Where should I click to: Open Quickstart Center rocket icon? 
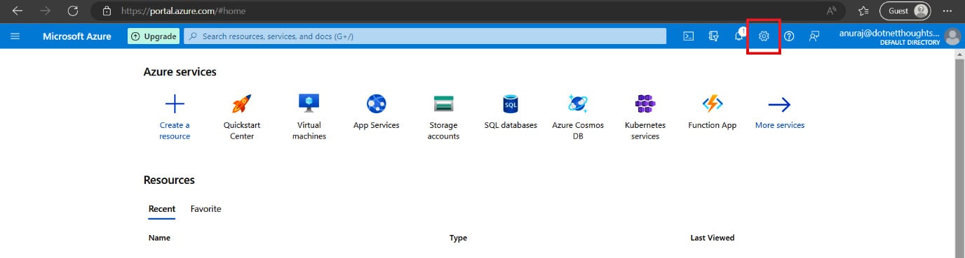click(242, 104)
